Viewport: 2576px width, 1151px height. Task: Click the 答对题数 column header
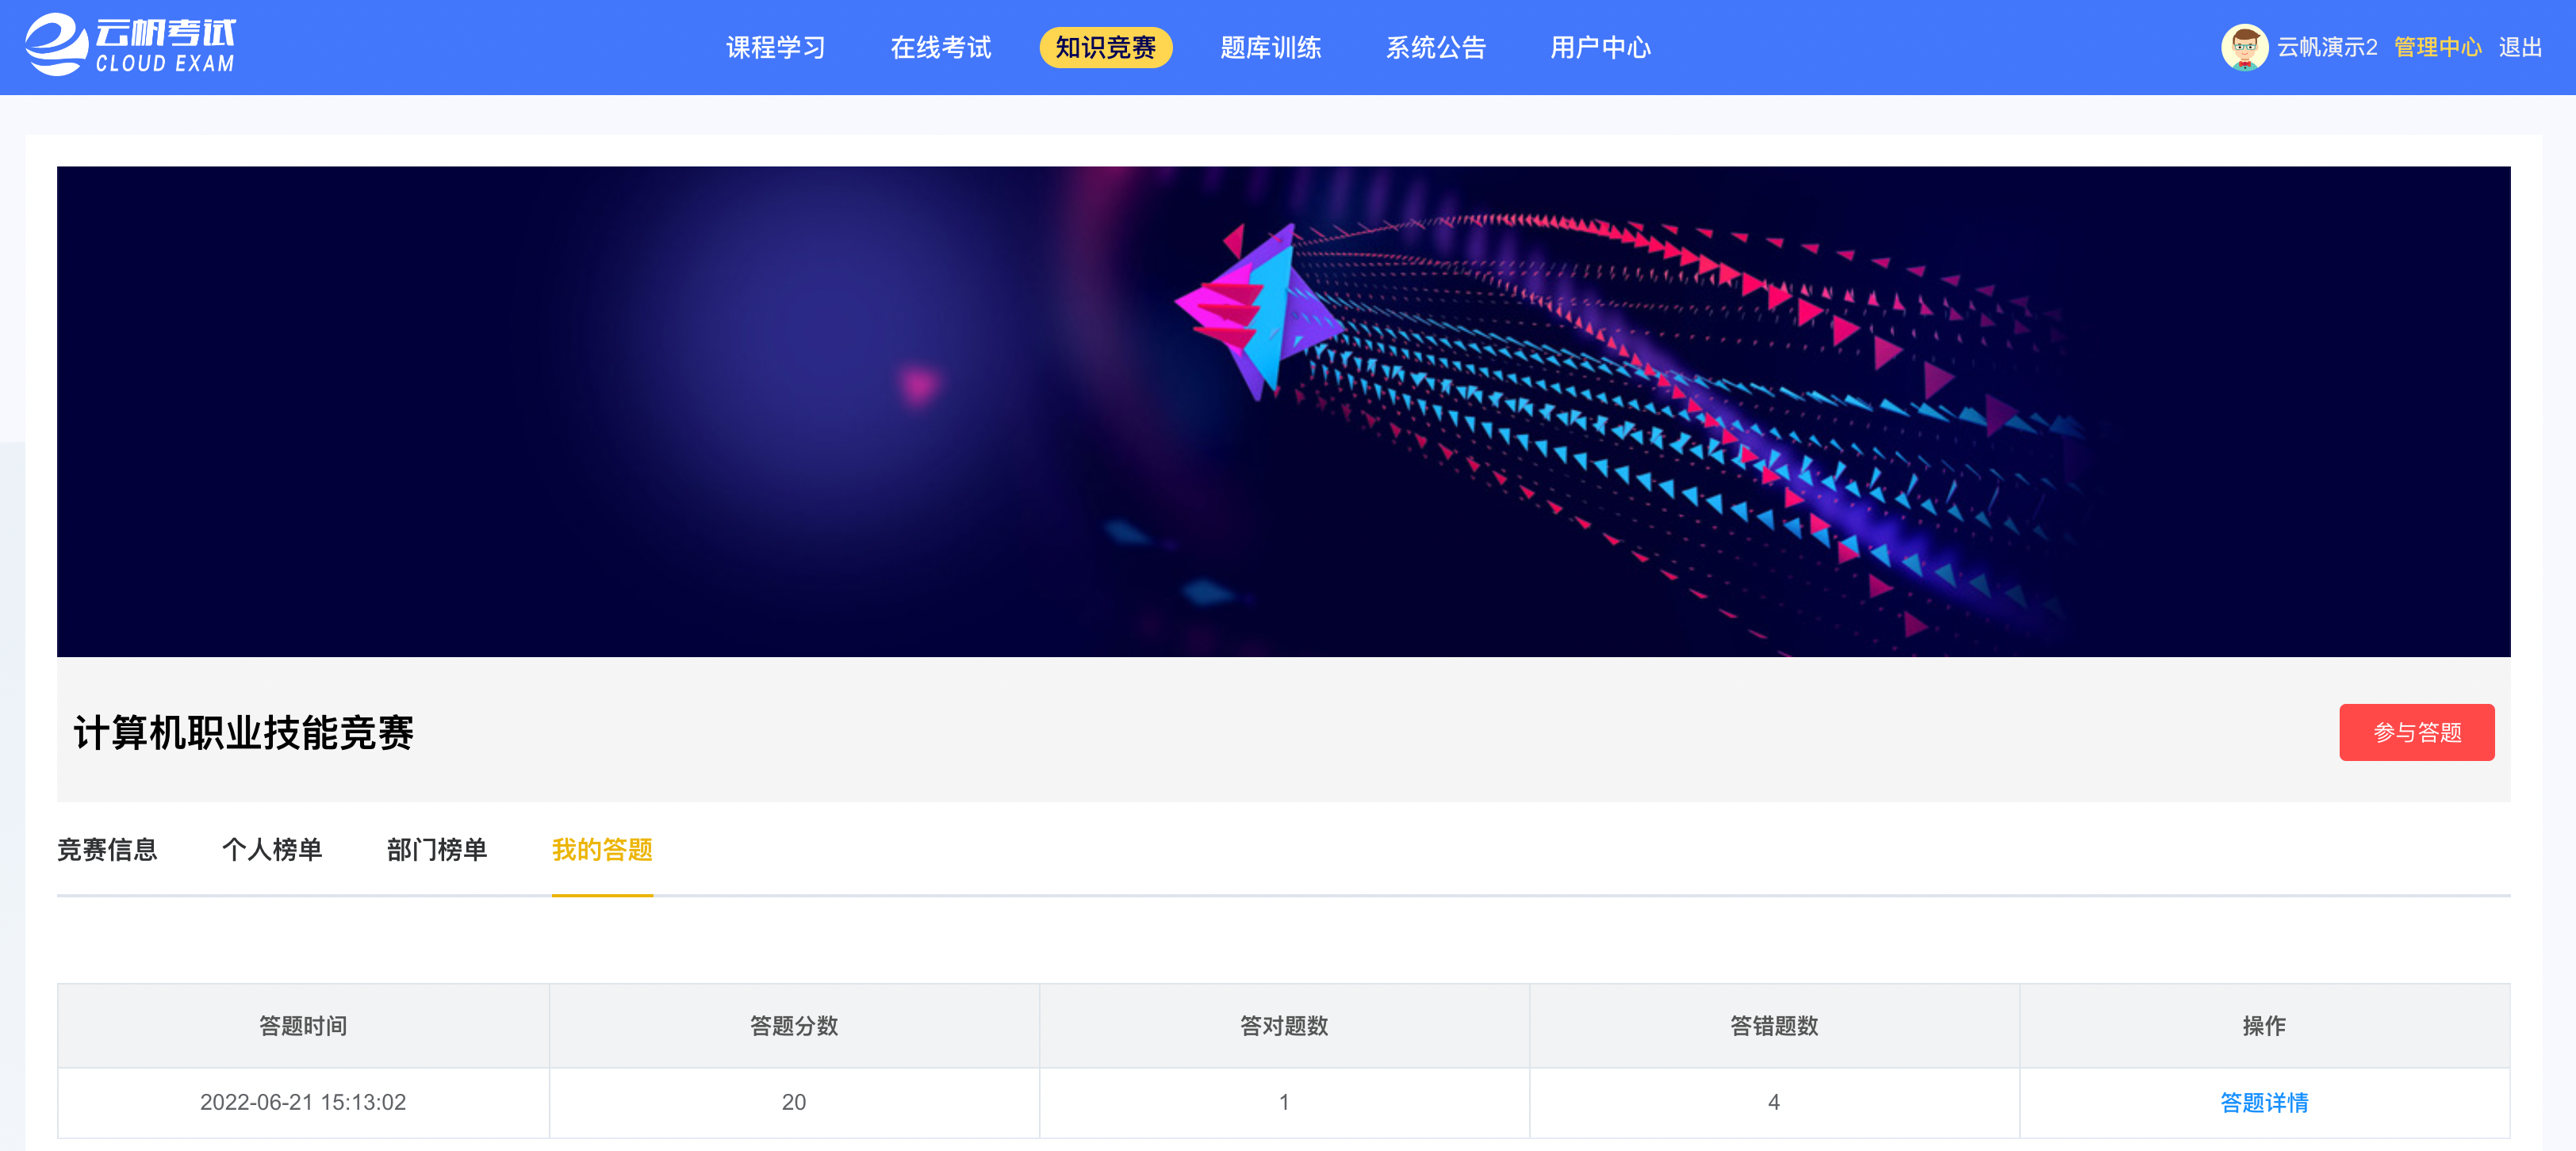(1284, 1026)
